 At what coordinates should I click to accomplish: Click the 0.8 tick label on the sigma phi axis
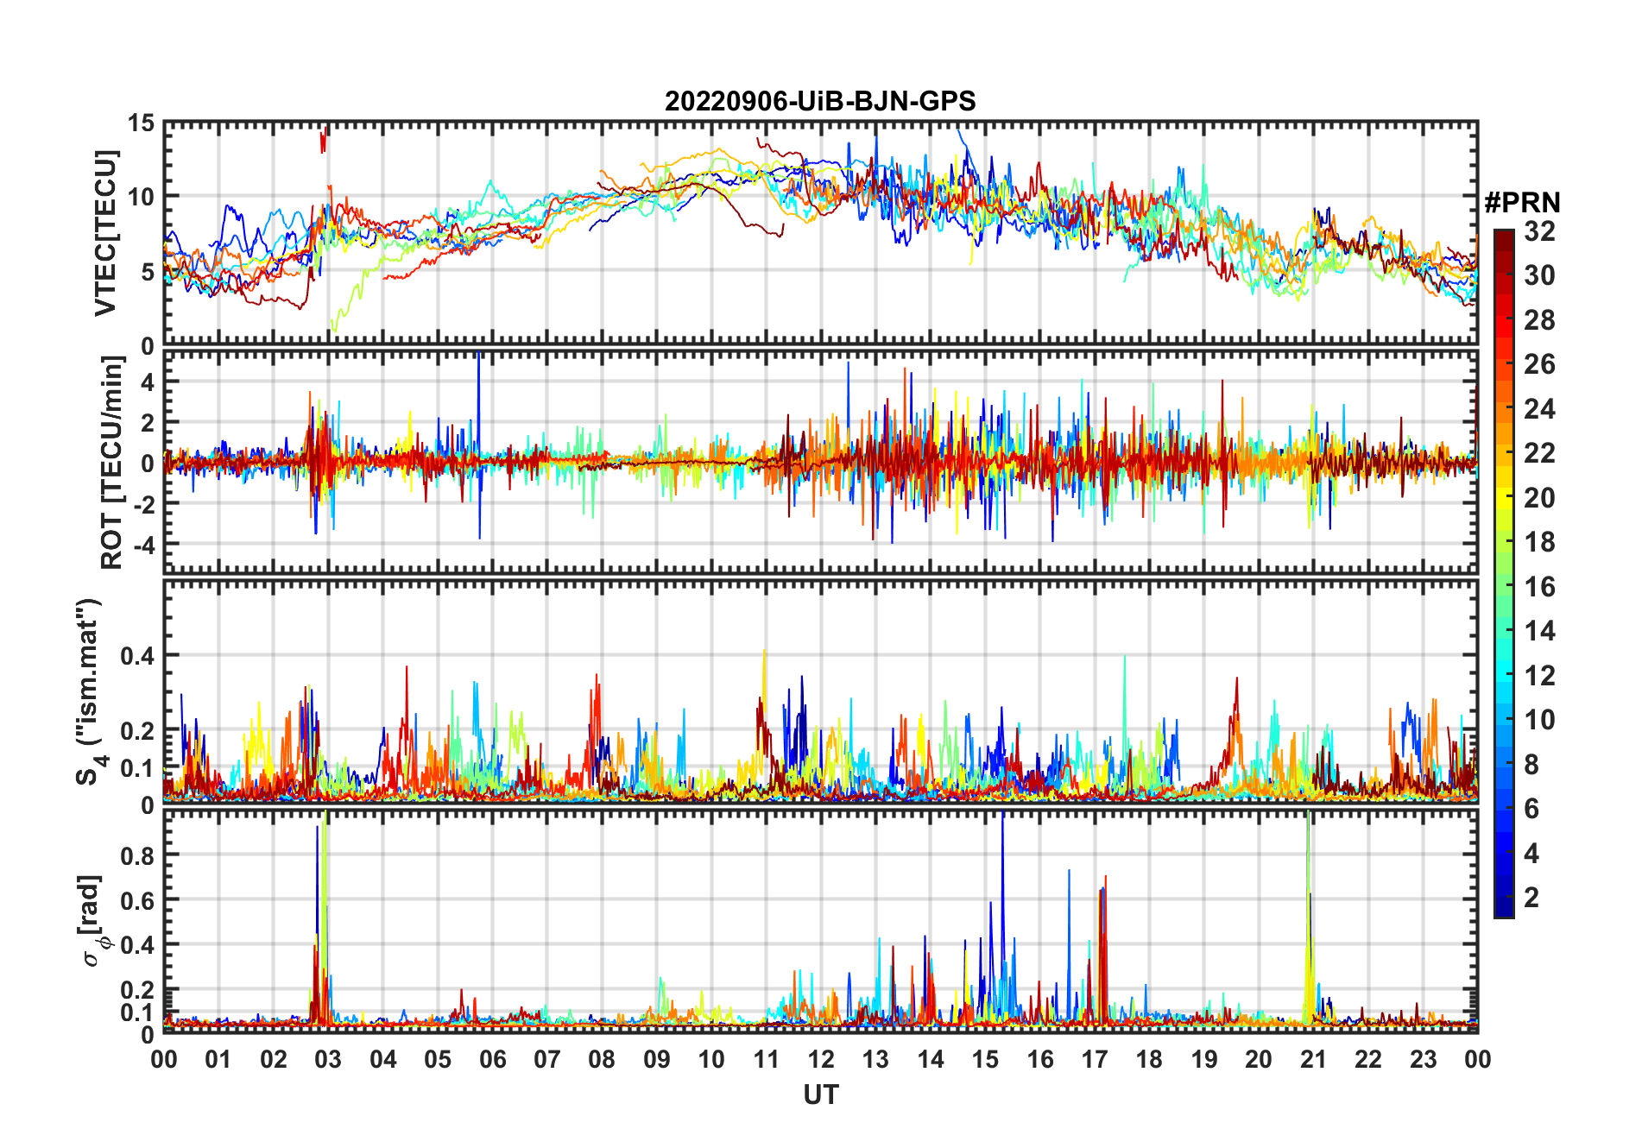138,855
